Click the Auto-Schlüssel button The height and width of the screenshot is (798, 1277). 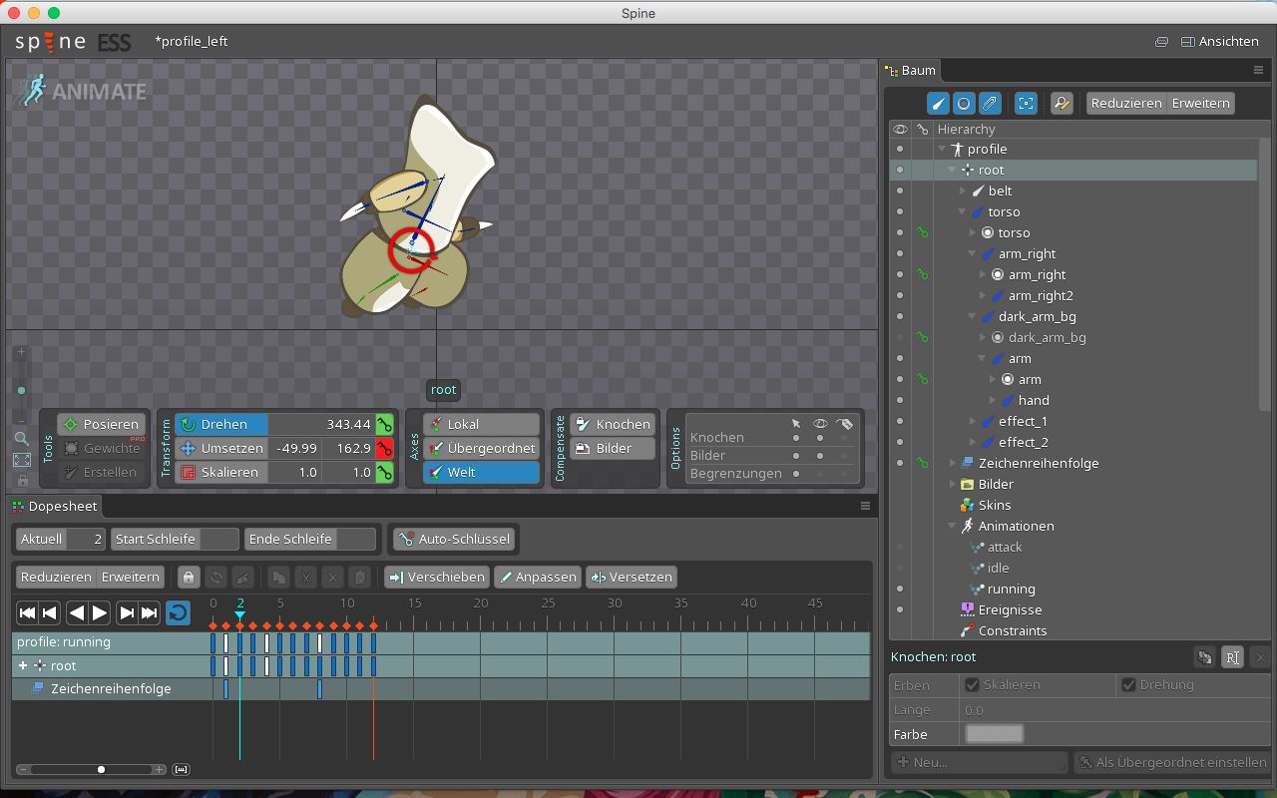455,540
